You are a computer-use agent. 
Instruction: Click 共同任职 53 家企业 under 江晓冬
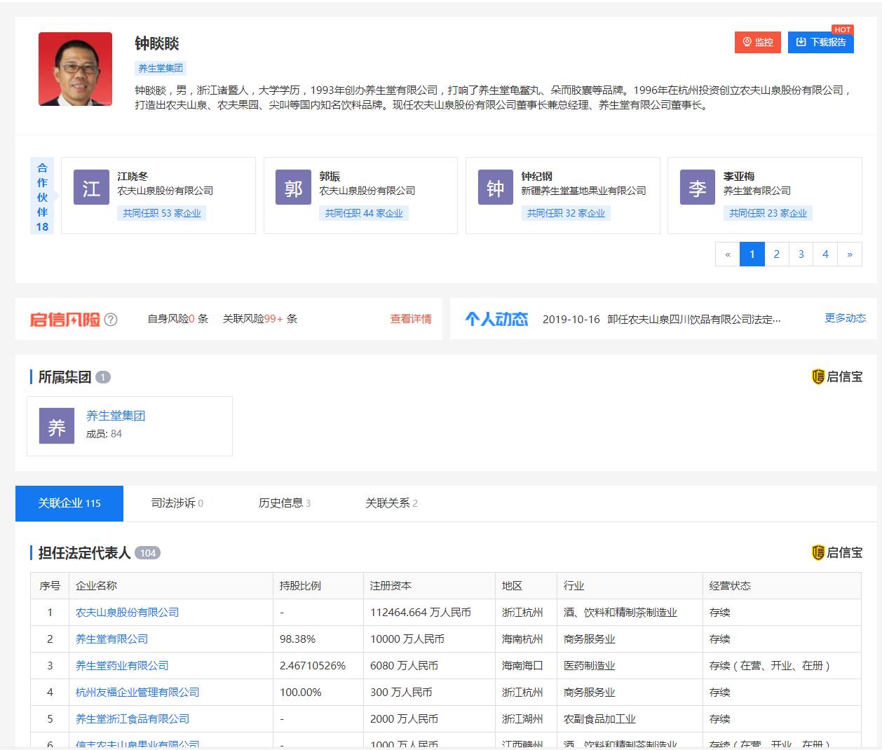[x=162, y=212]
